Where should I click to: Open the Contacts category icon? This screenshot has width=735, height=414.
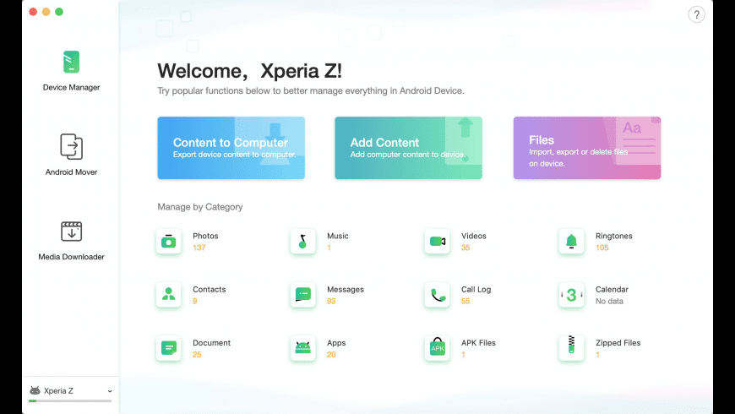pyautogui.click(x=169, y=295)
